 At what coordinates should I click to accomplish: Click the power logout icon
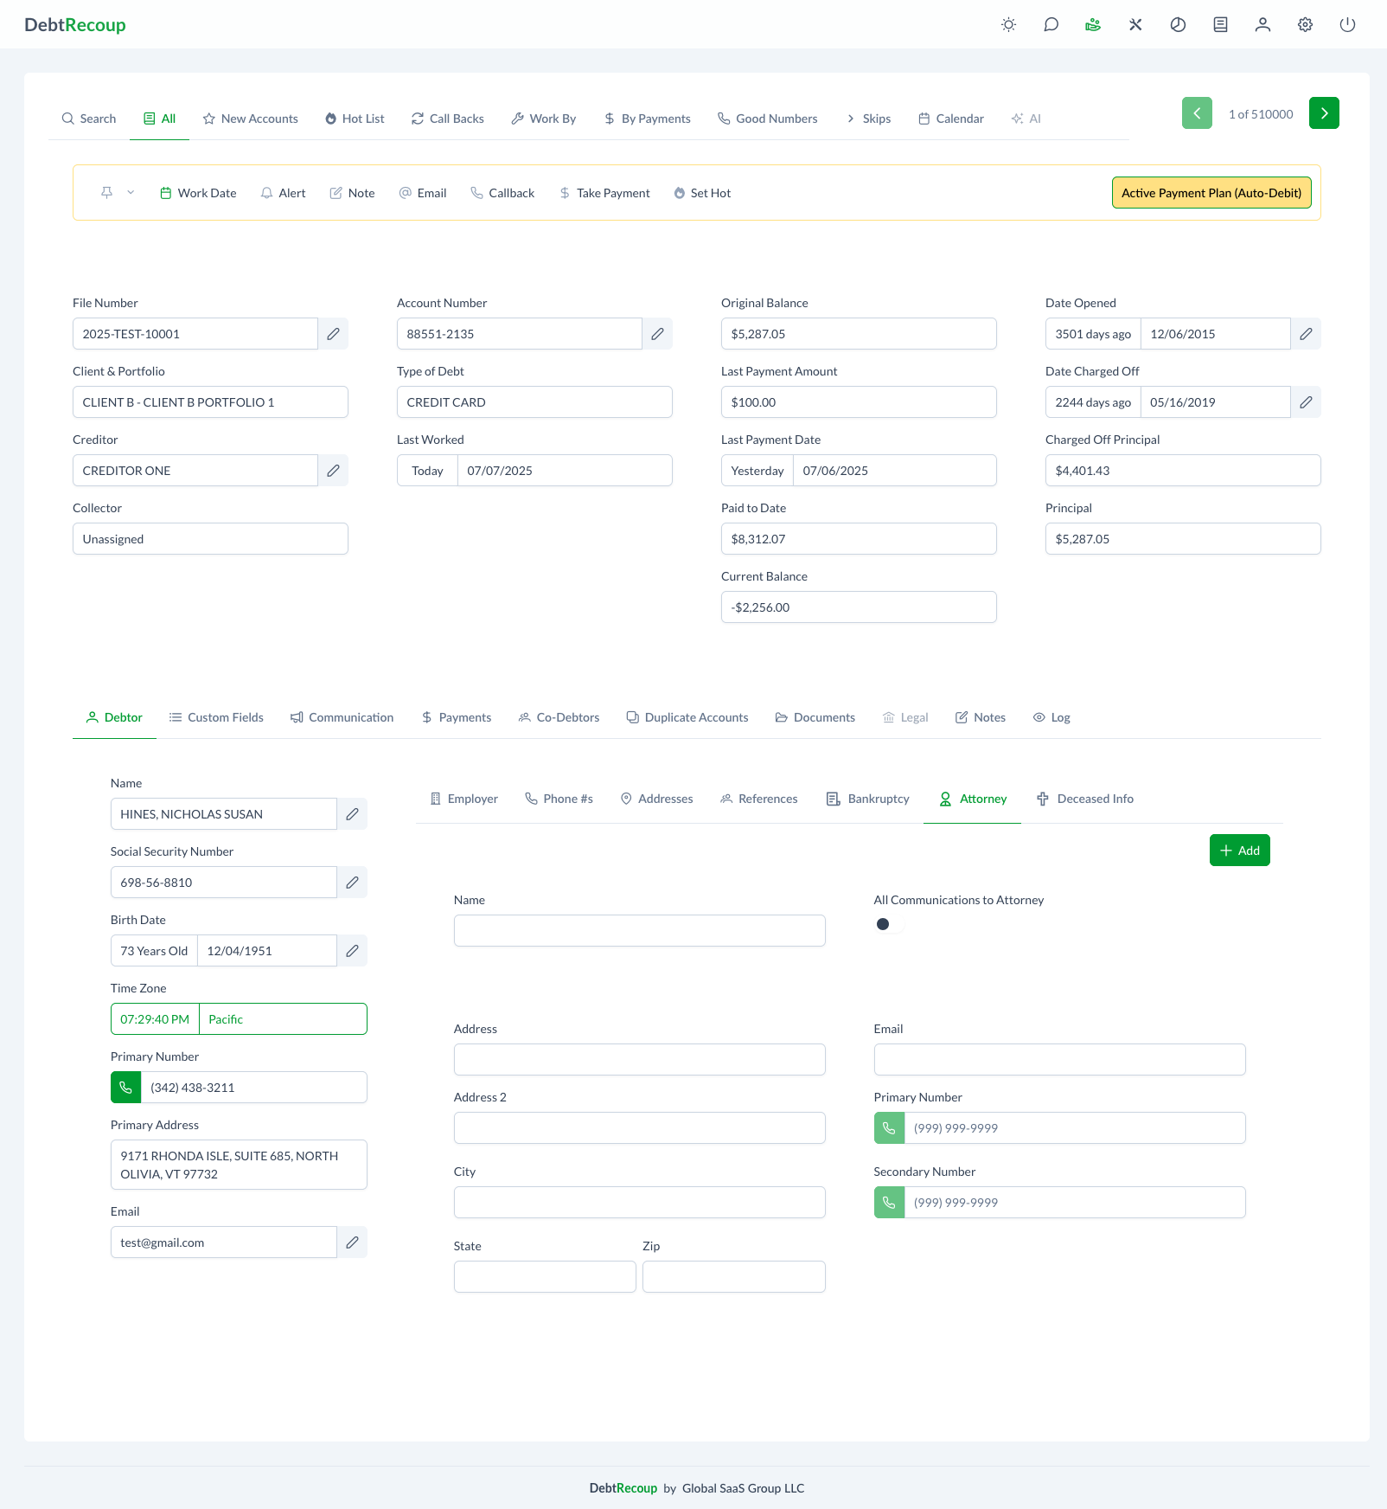click(x=1347, y=25)
